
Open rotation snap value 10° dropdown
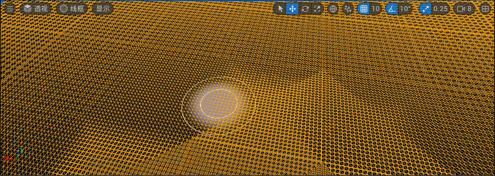click(x=405, y=9)
